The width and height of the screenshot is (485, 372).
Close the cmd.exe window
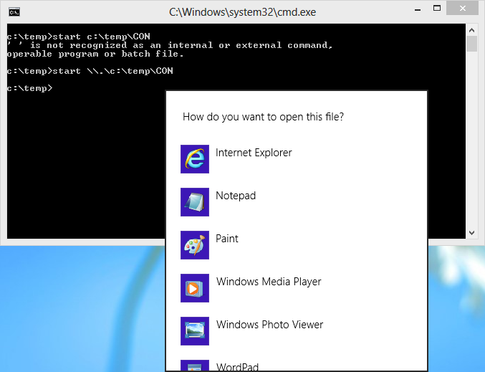pos(462,9)
